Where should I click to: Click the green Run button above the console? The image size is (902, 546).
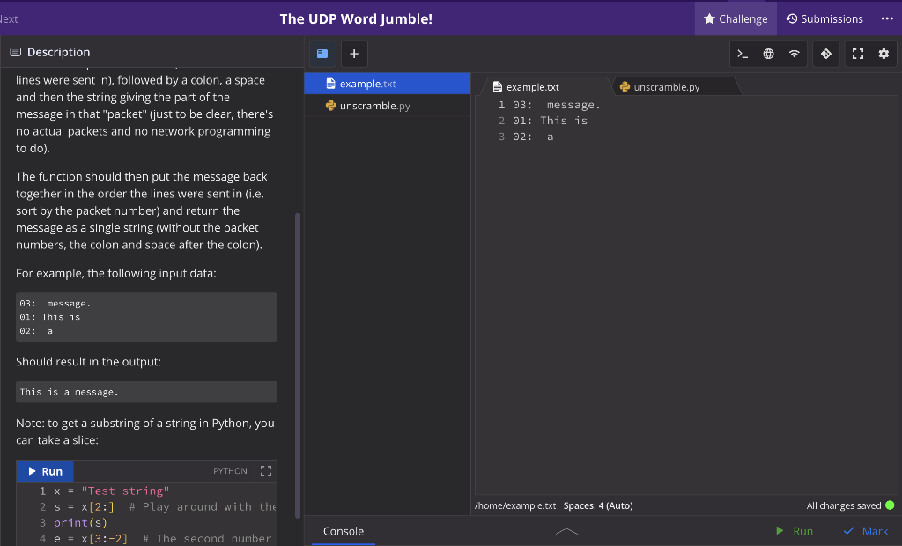[794, 531]
